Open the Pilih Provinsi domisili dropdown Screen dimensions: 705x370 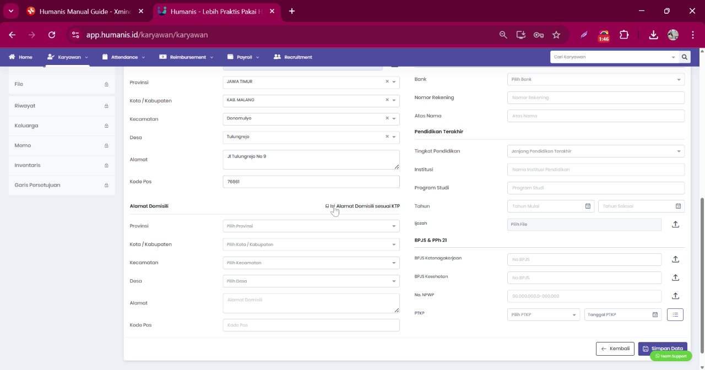(311, 226)
